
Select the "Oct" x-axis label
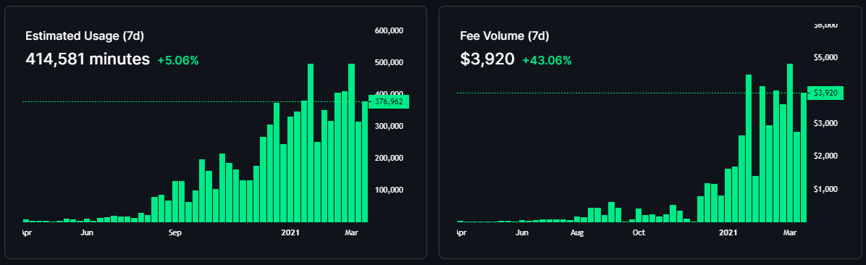coord(639,232)
